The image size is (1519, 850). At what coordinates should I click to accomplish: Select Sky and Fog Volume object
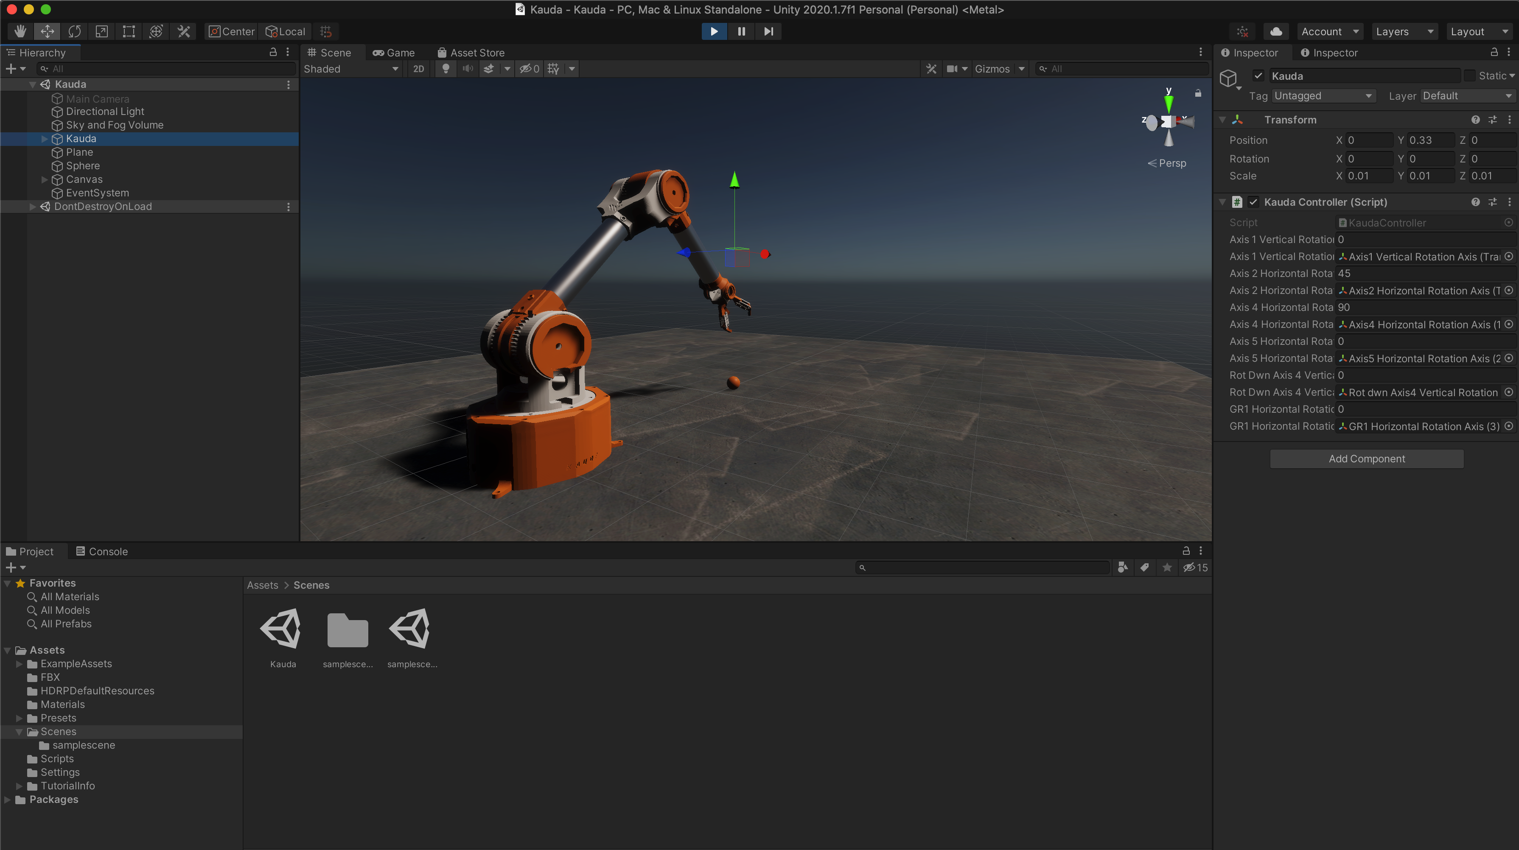click(x=115, y=126)
